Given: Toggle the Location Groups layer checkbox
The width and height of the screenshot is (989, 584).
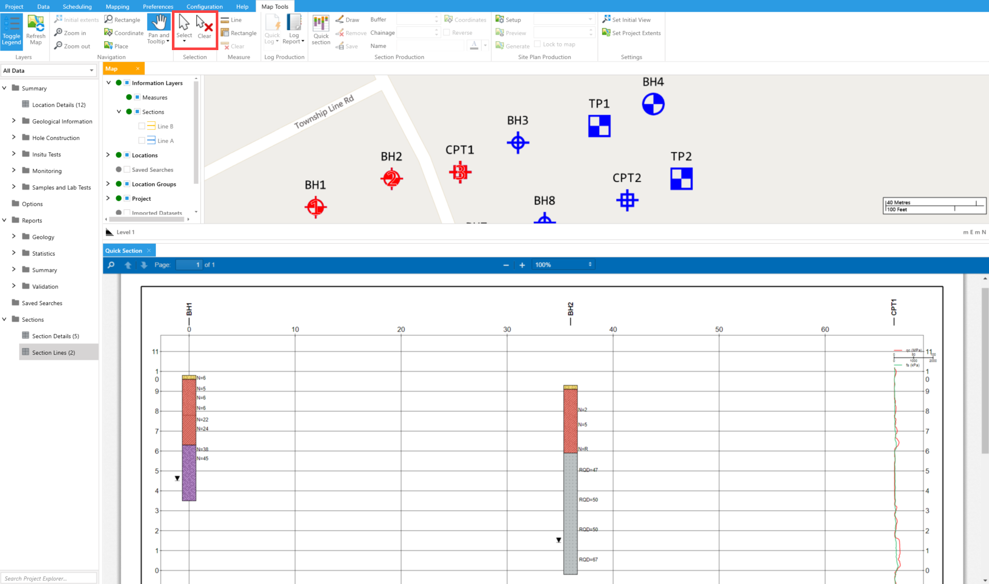Looking at the screenshot, I should pos(127,184).
